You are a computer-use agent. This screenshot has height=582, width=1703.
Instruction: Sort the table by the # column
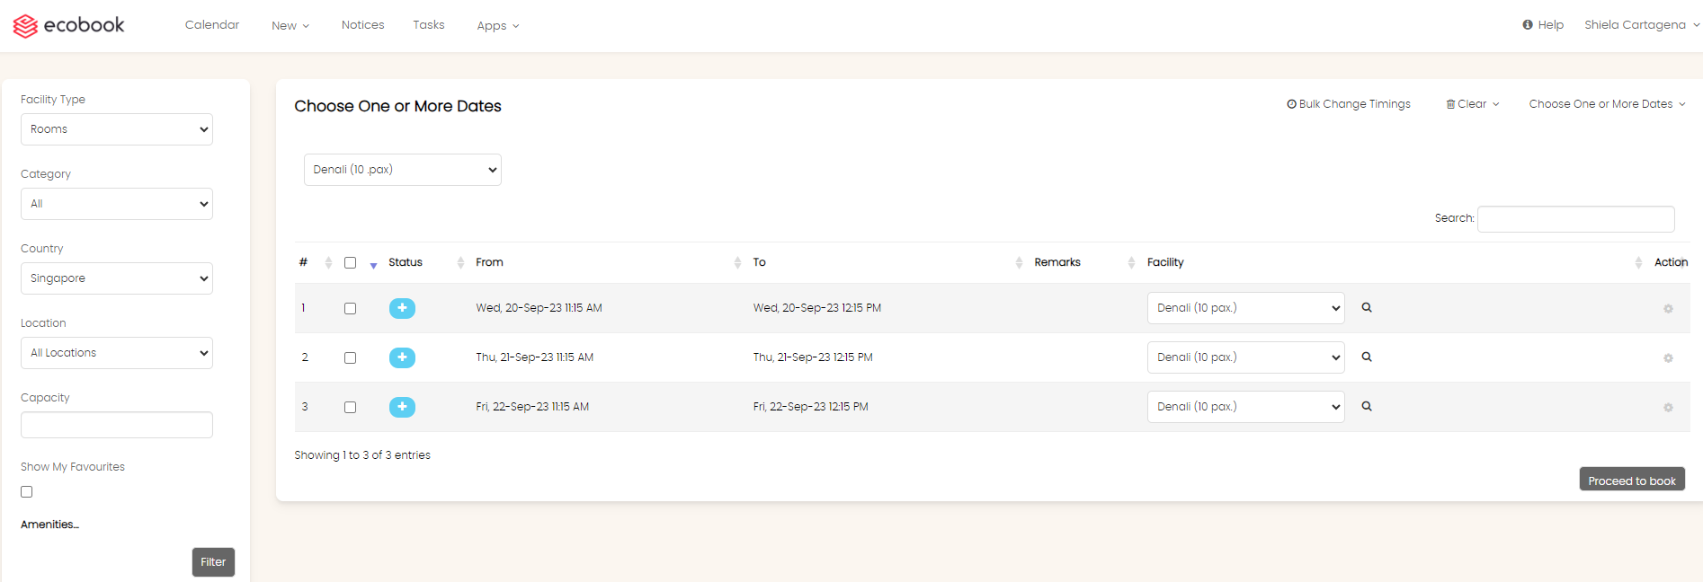pos(328,262)
